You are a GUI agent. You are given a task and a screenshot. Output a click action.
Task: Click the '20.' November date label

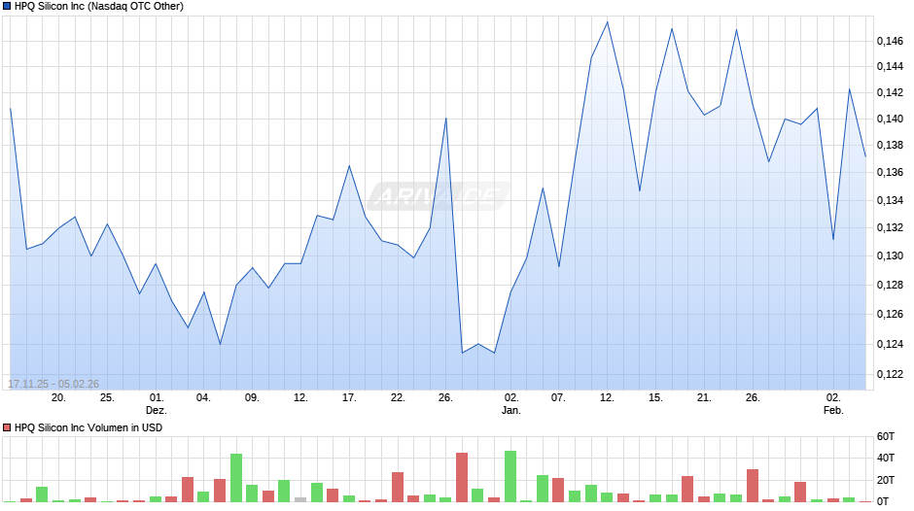58,398
